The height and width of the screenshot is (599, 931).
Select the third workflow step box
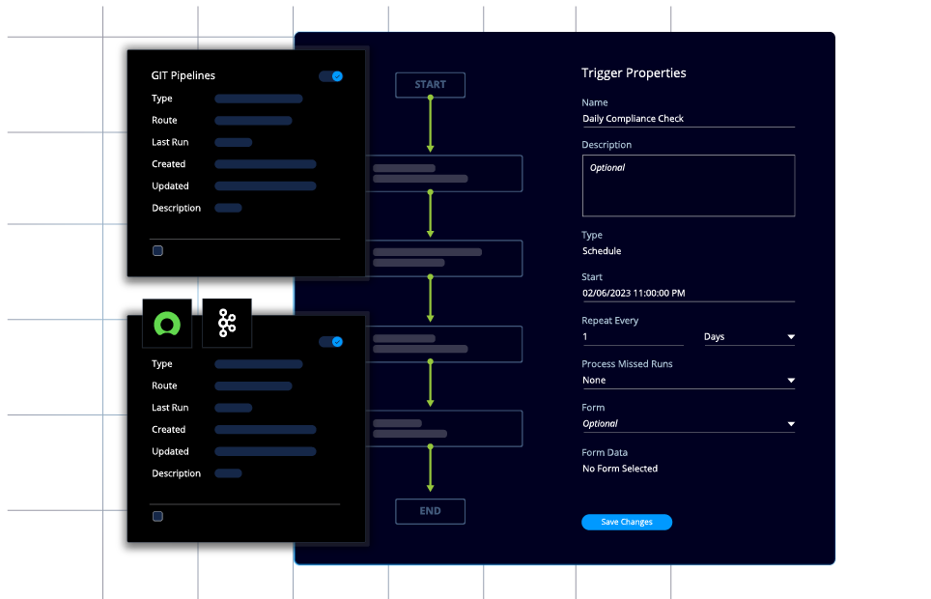444,344
